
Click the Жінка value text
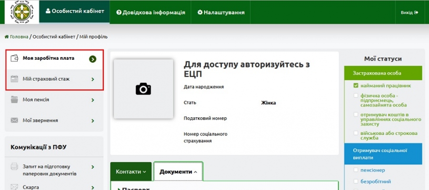tap(268, 103)
